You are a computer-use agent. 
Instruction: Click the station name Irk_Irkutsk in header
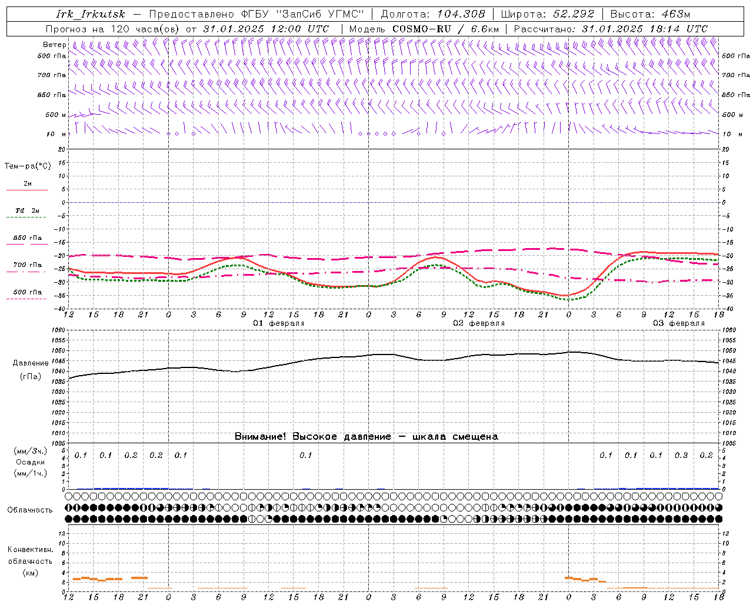(91, 14)
